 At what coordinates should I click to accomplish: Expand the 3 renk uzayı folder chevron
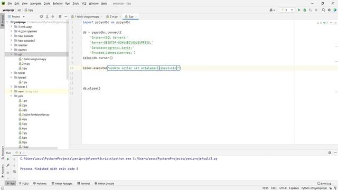[11, 27]
